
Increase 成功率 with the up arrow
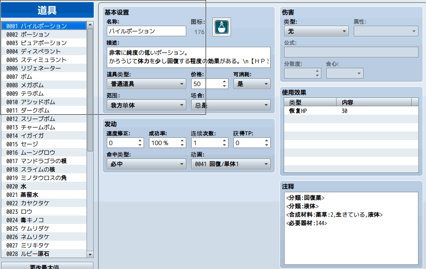coord(182,140)
